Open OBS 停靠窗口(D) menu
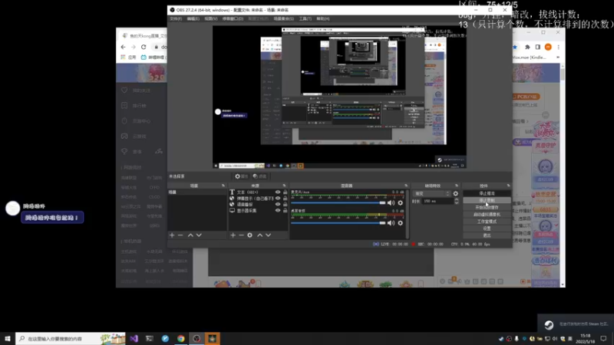This screenshot has height=345, width=614. (233, 18)
